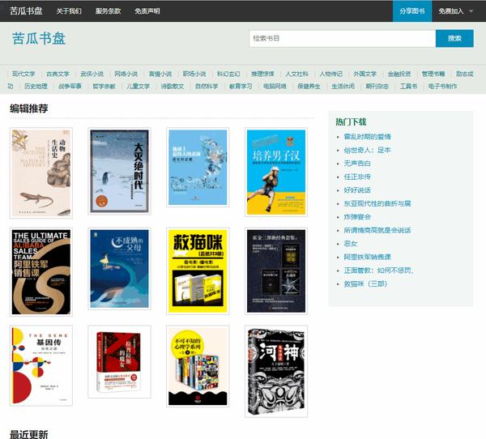Select the 管理书籍 category
Screen dimensions: 486x439
pyautogui.click(x=433, y=74)
